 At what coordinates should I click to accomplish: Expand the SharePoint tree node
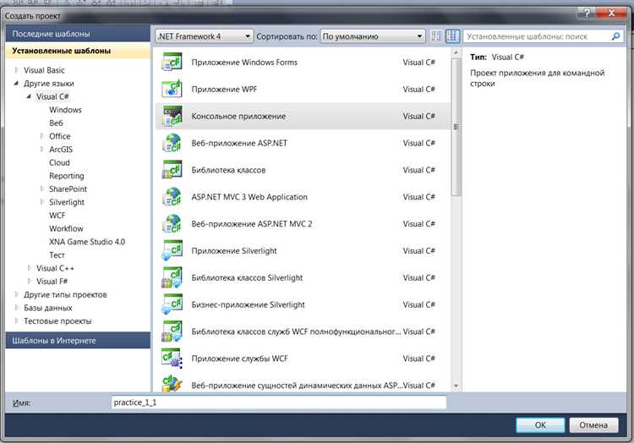(41, 189)
